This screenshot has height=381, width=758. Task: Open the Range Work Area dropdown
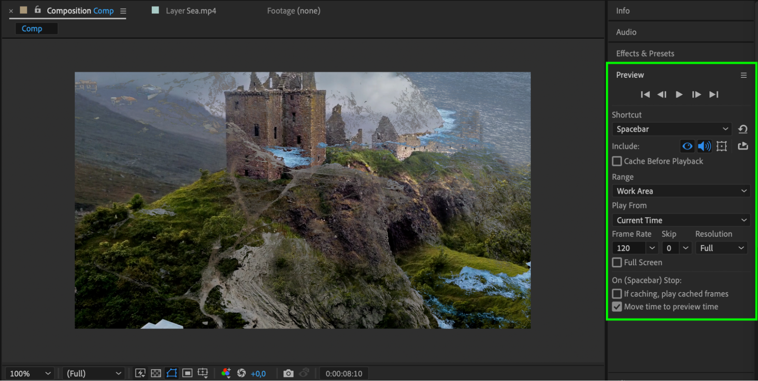click(681, 191)
